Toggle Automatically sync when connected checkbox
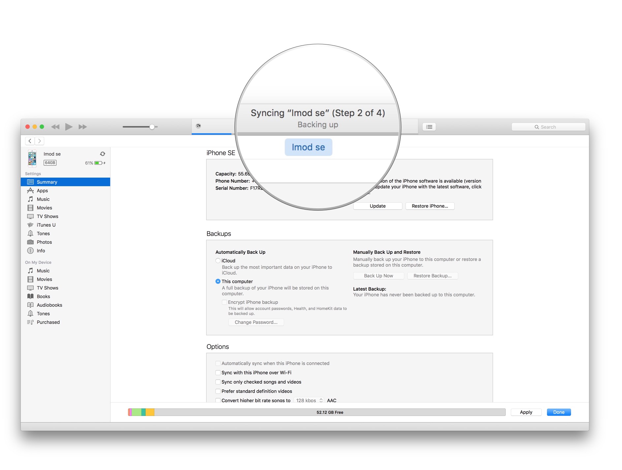 pyautogui.click(x=218, y=363)
